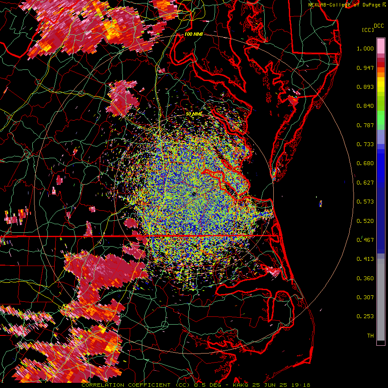388x388 pixels.
Task: Click the [CC] units label
Action: 368,30
